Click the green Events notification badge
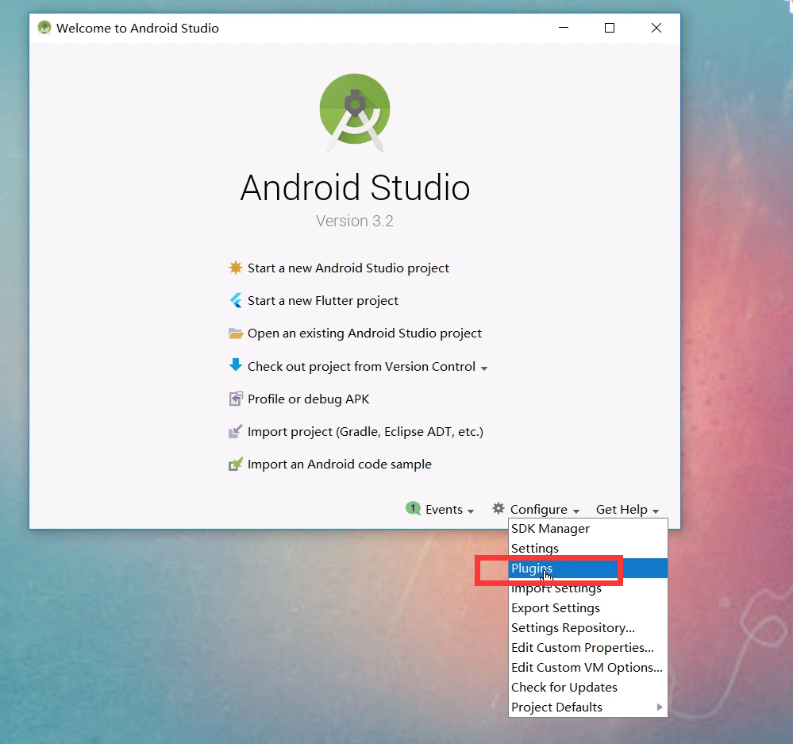Viewport: 793px width, 744px height. (x=414, y=508)
